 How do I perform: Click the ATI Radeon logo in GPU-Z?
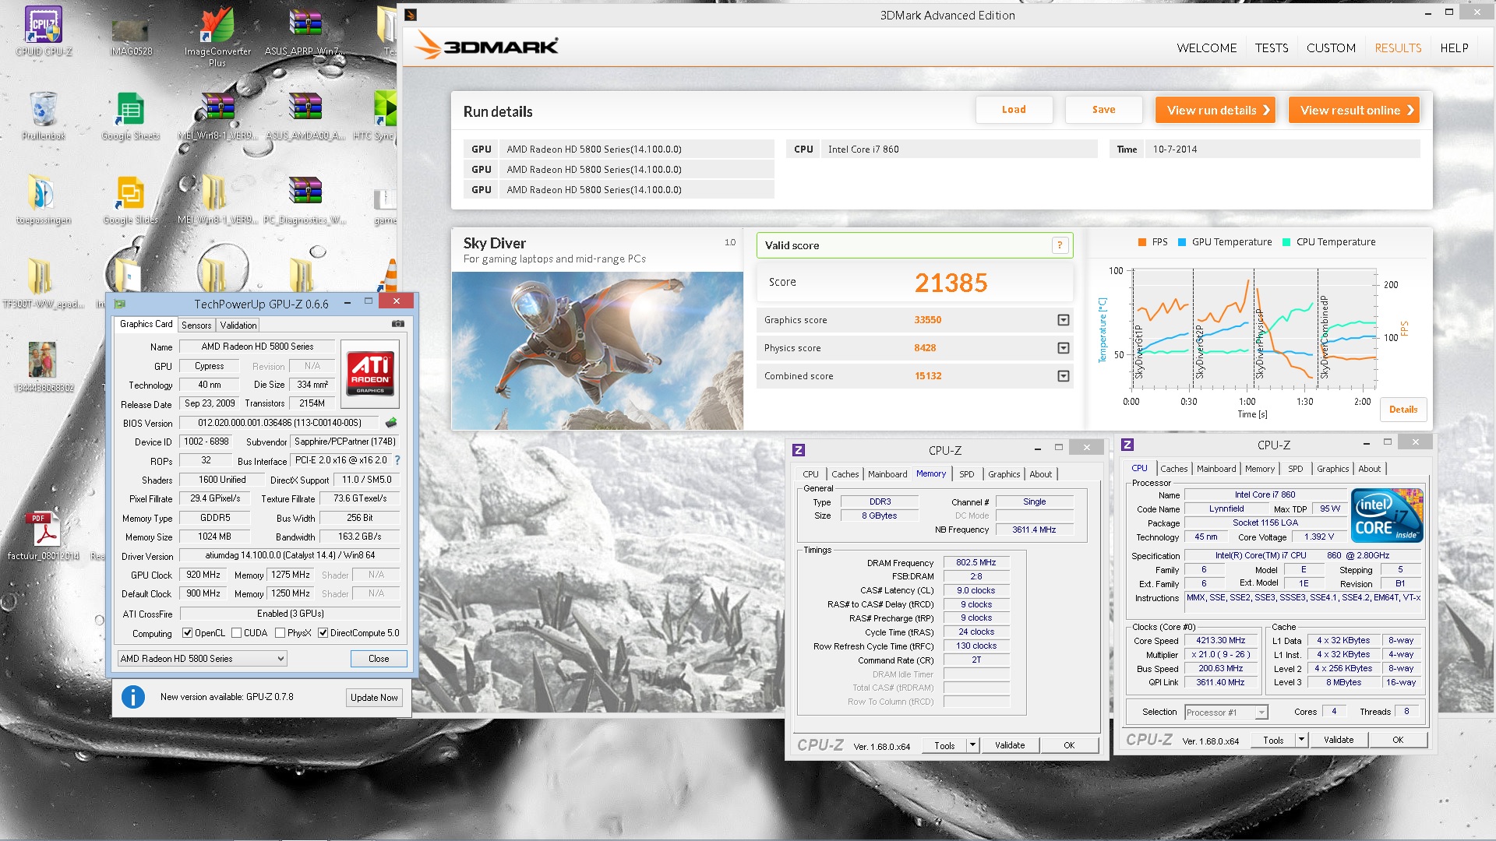point(370,373)
